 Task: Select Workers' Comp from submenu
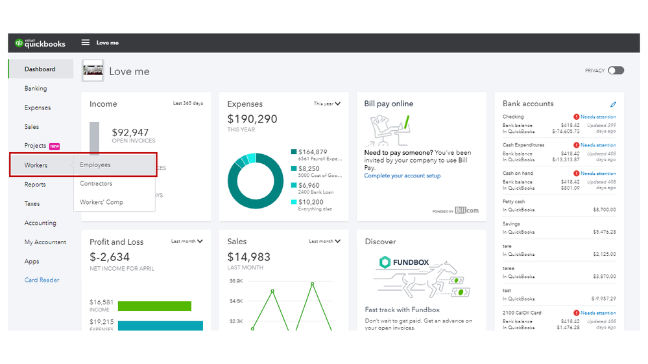(x=101, y=202)
